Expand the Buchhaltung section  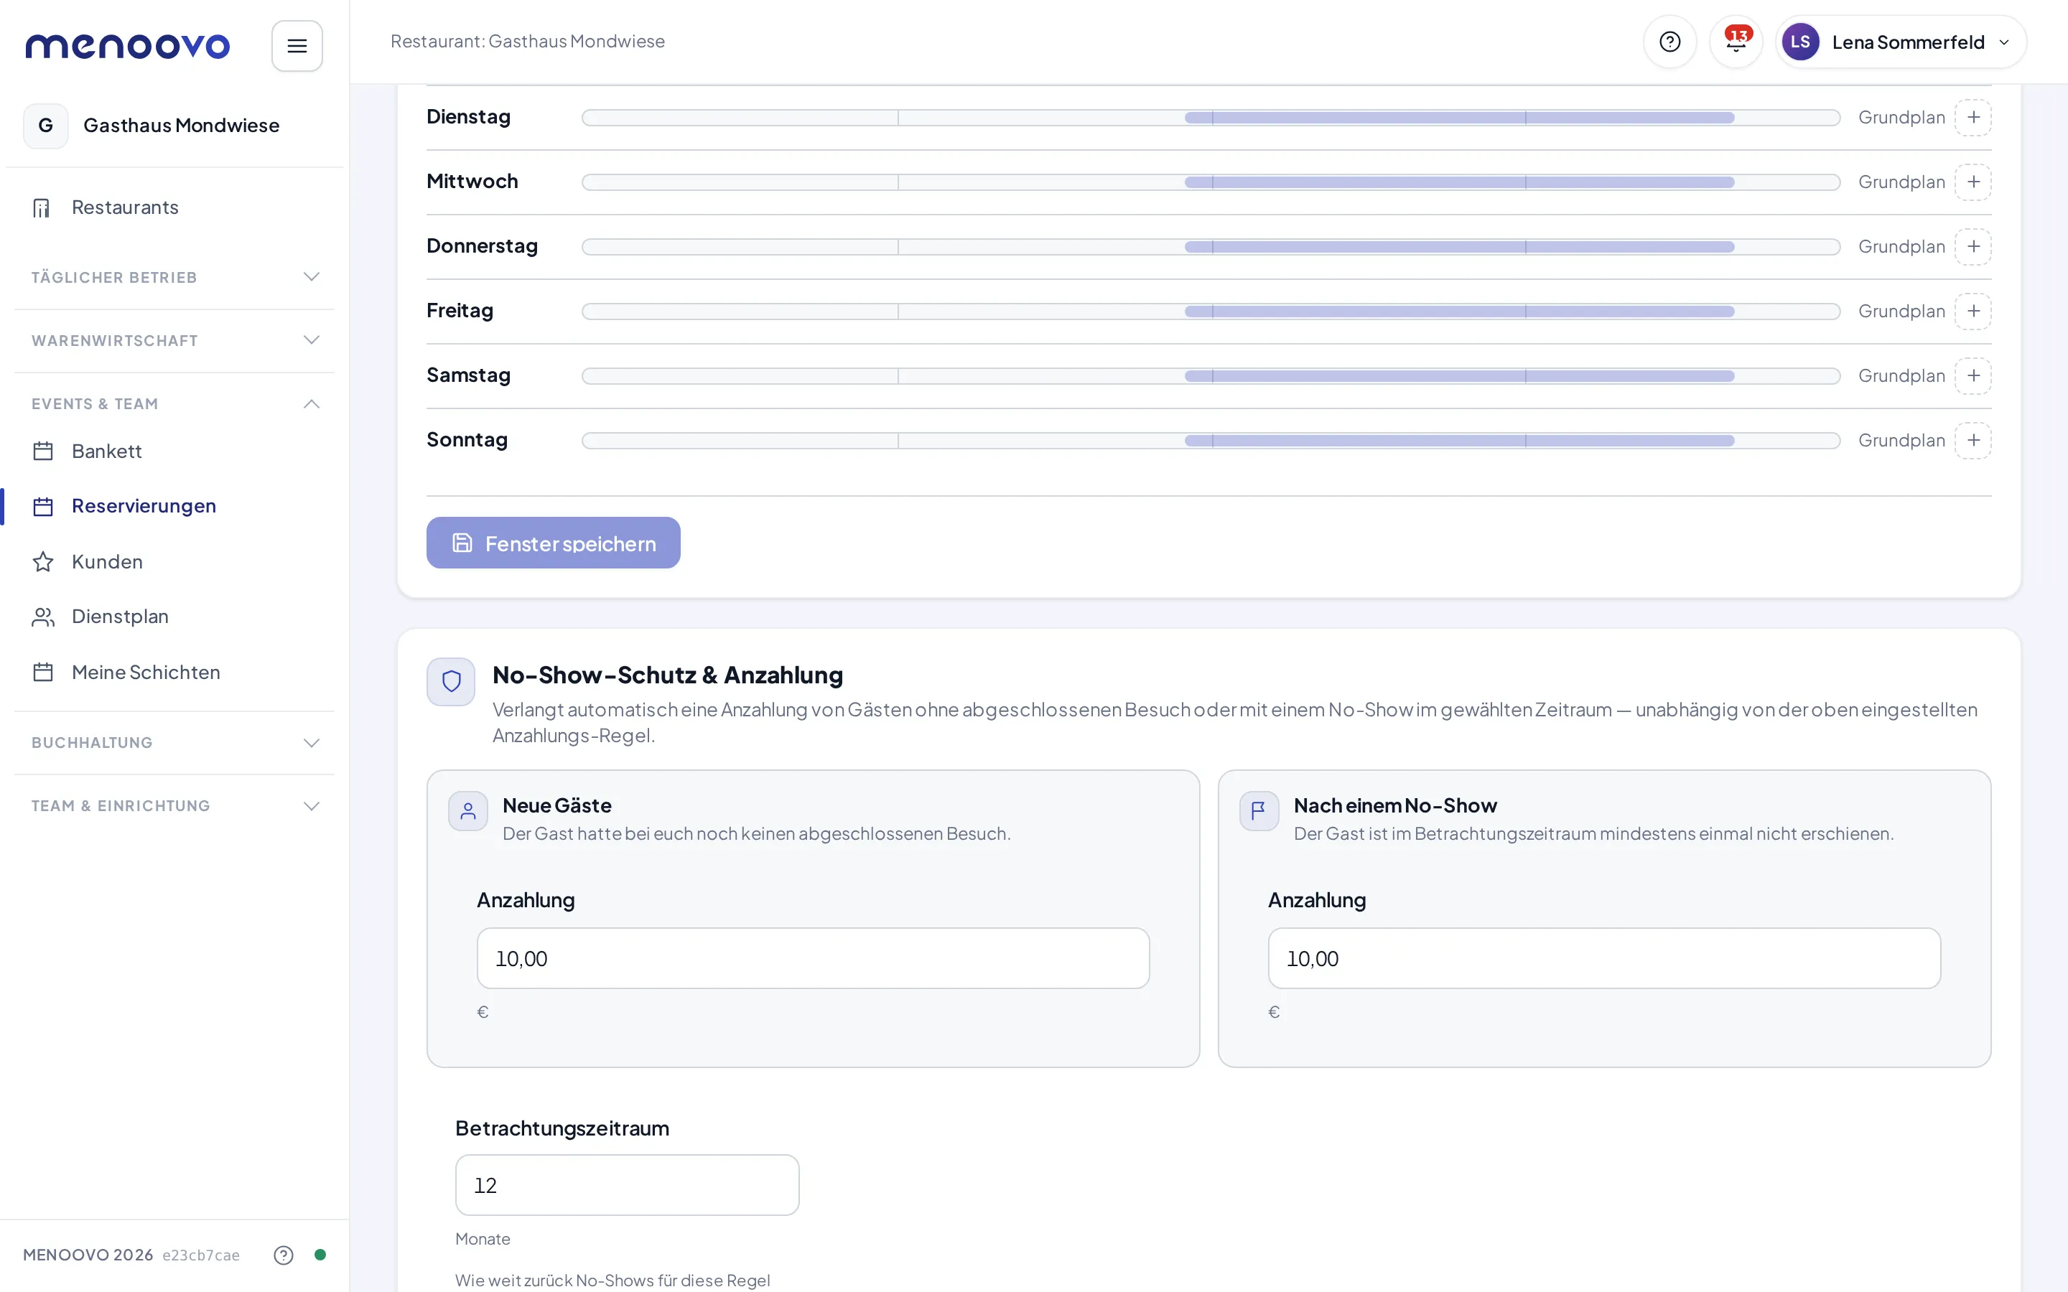174,743
